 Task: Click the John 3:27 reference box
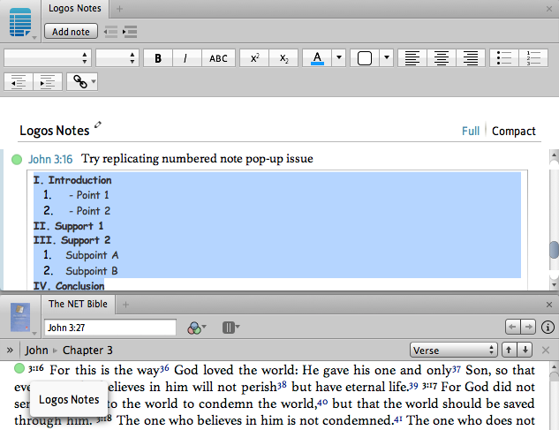click(110, 328)
